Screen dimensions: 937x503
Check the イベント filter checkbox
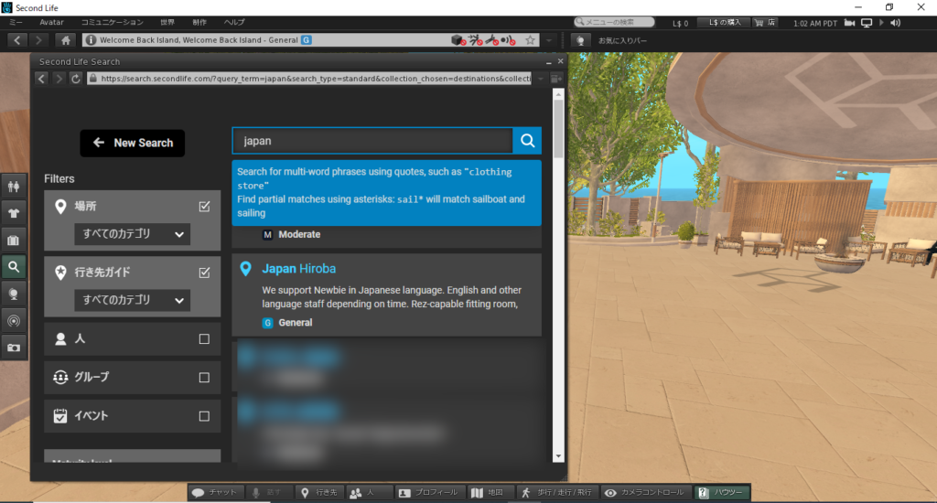click(x=204, y=416)
